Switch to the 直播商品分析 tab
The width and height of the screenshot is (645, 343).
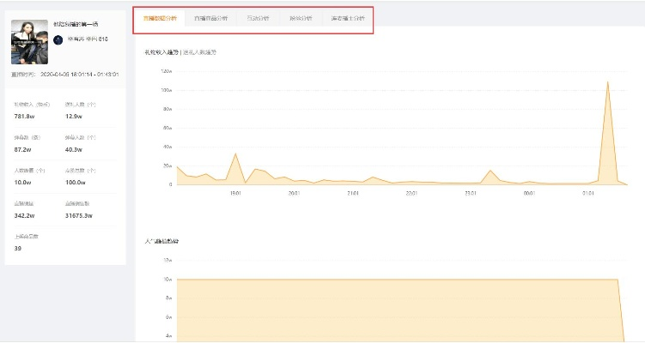click(x=210, y=18)
